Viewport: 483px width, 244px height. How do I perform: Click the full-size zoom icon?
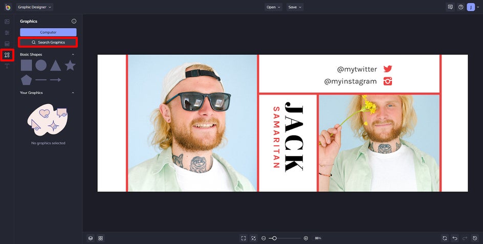coord(253,238)
